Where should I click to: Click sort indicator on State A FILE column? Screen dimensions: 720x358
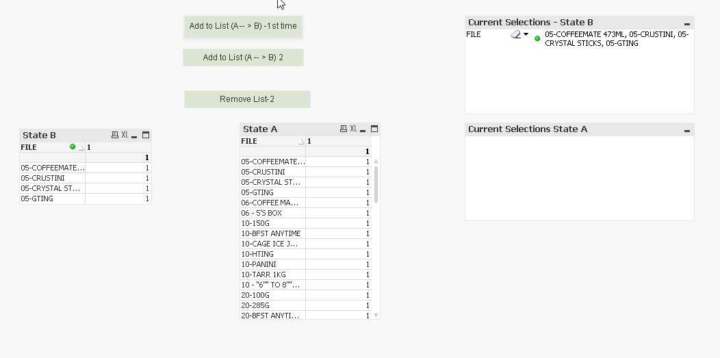click(302, 142)
